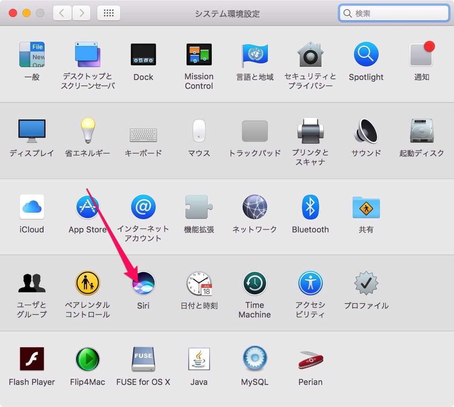454x407 pixels.
Task: Open 起動ディスク preferences
Action: 421,131
